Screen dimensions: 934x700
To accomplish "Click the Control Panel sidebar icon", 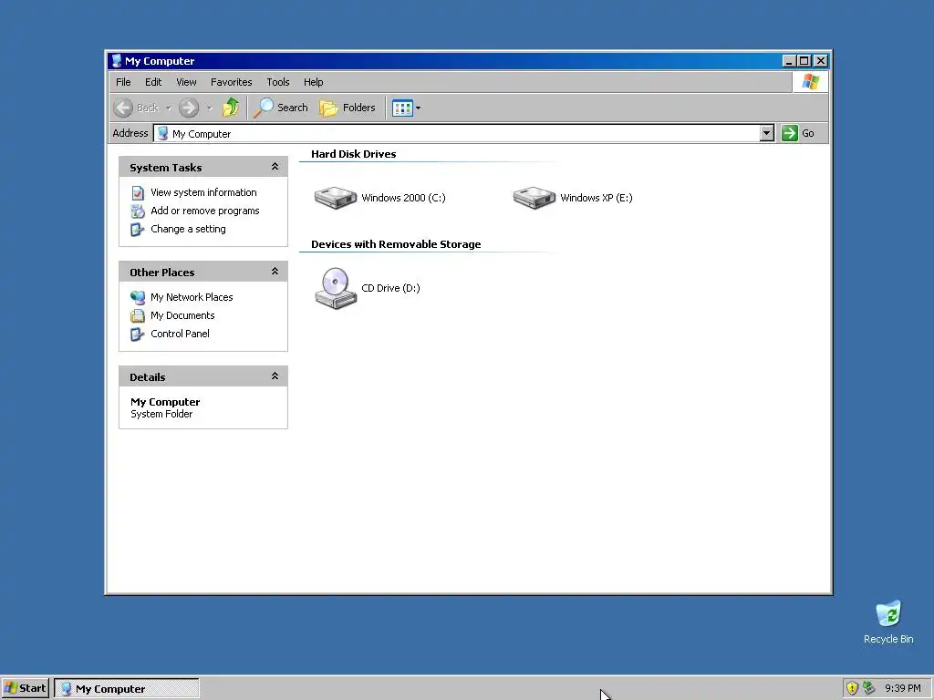I will [x=138, y=335].
